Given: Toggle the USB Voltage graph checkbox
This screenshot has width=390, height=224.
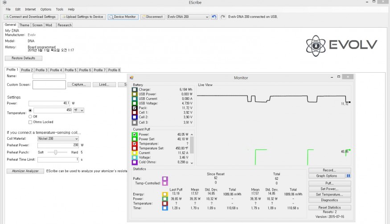Looking at the screenshot, I should click(135, 103).
